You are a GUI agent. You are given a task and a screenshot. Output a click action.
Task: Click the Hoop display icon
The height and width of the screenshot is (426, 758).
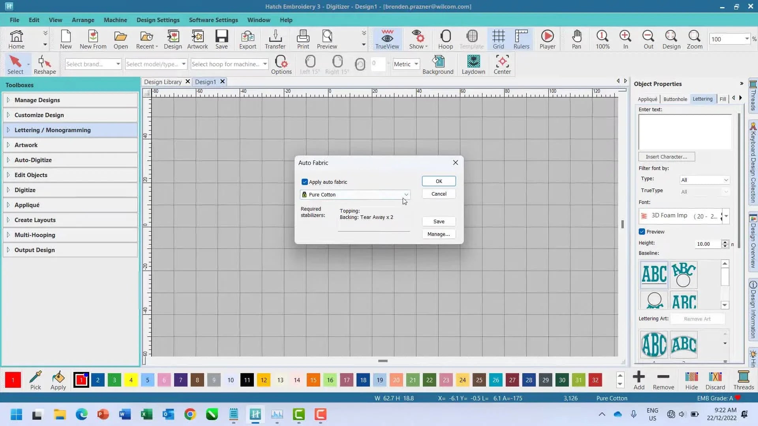tap(446, 39)
